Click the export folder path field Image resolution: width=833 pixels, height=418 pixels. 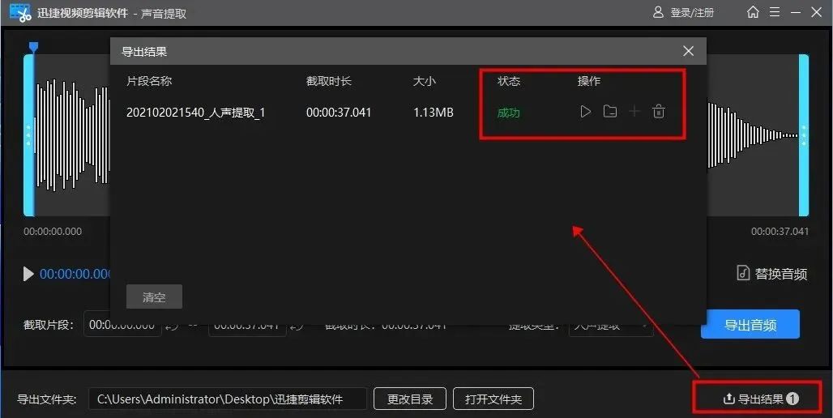[x=228, y=399]
